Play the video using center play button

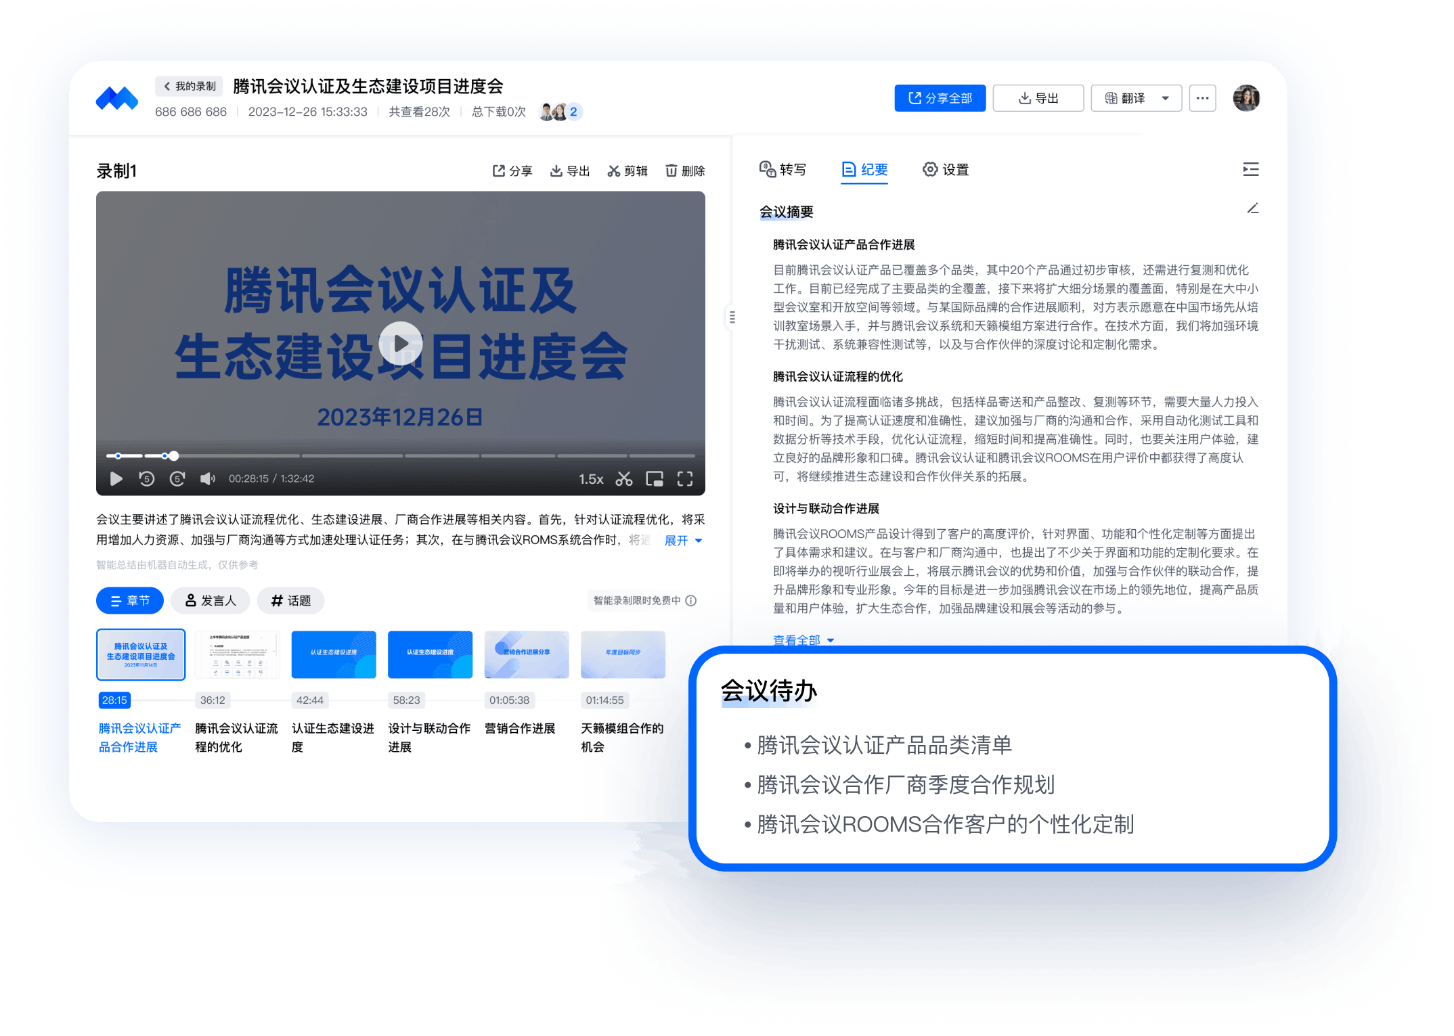(x=401, y=343)
